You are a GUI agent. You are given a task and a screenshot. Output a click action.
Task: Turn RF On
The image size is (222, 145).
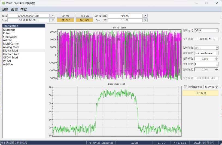(65, 16)
